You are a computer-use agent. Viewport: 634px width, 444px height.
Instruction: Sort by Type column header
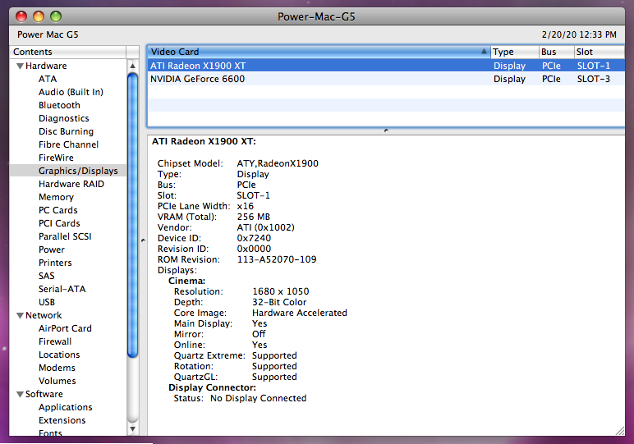tap(514, 52)
